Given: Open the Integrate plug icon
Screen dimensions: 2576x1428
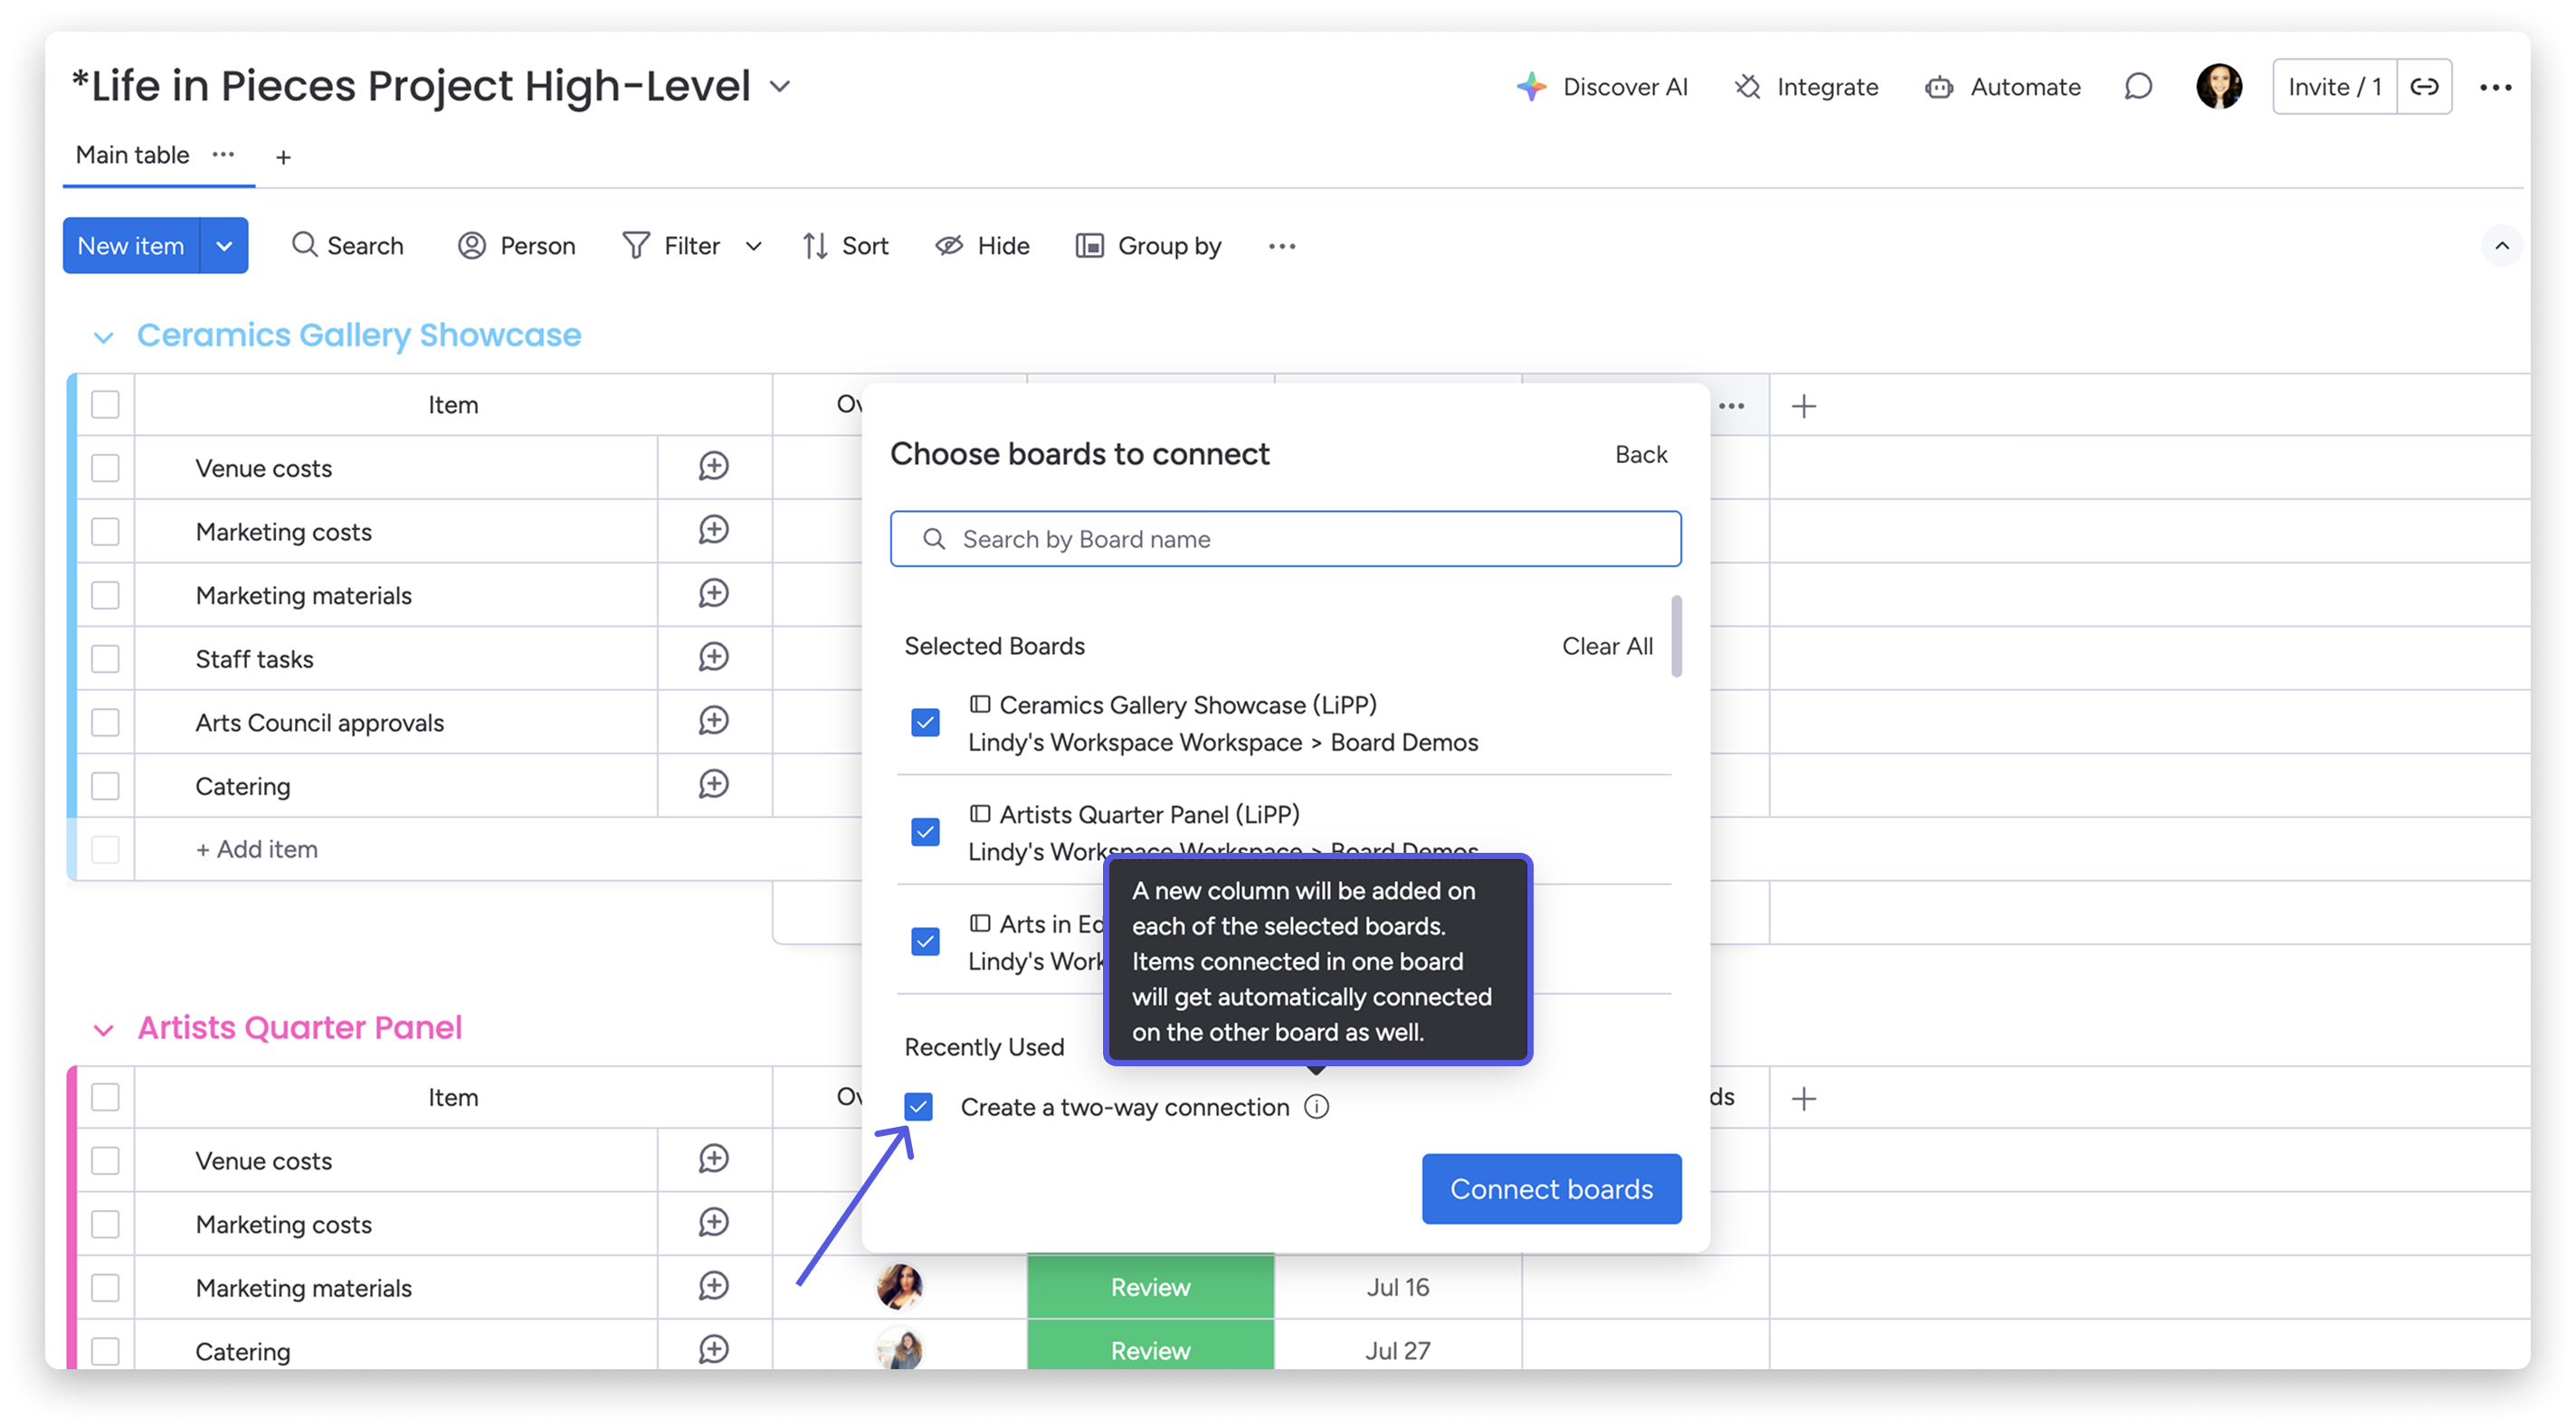Looking at the screenshot, I should click(x=1747, y=87).
